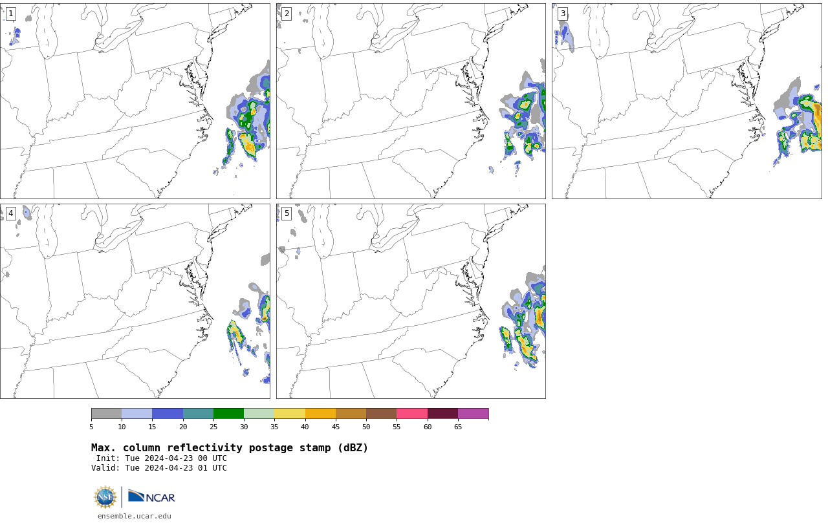The image size is (828, 523).
Task: Click the teal 20-25 dBZ swatch
Action: point(198,414)
